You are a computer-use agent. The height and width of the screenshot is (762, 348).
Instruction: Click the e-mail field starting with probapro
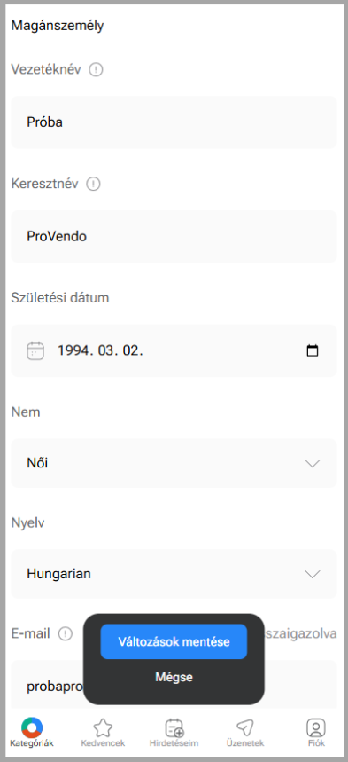click(x=174, y=684)
